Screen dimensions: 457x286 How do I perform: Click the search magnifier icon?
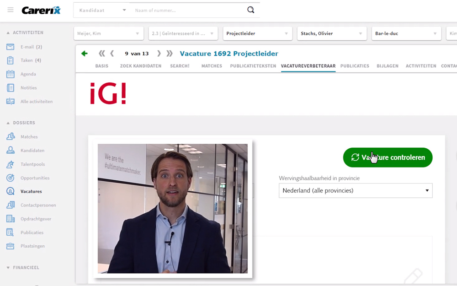[250, 10]
